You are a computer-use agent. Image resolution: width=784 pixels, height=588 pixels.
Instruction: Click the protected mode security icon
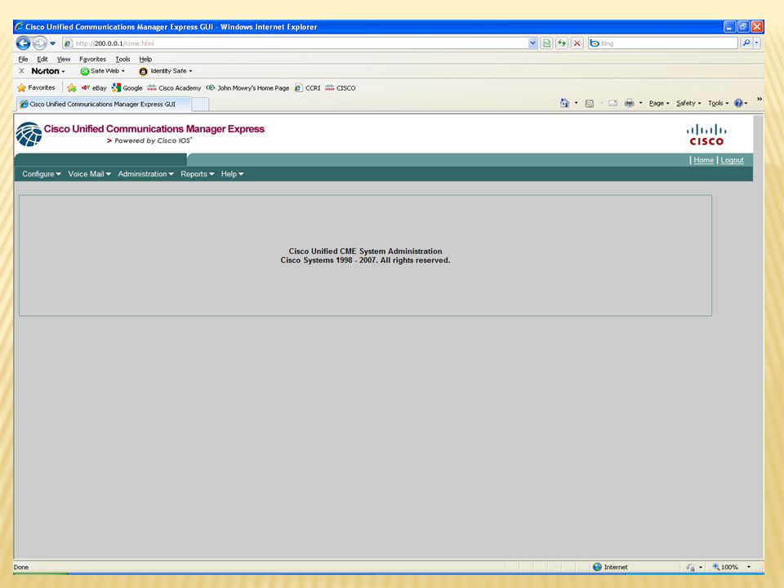click(691, 567)
